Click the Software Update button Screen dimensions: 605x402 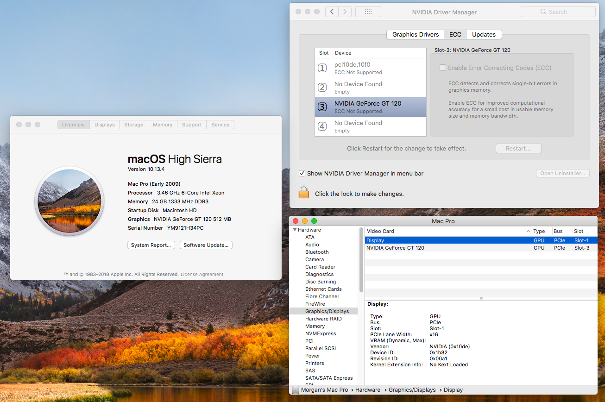206,245
